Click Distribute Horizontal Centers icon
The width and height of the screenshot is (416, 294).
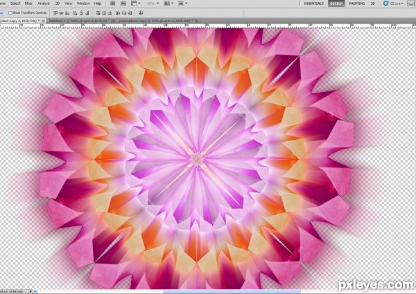click(x=124, y=12)
